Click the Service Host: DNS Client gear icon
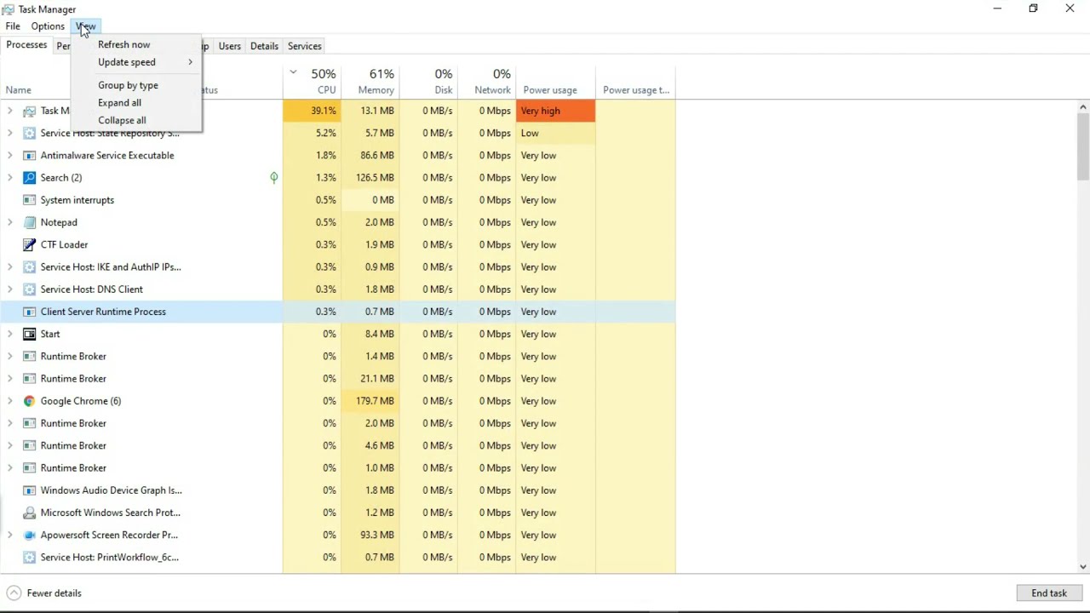This screenshot has width=1090, height=613. tap(30, 289)
